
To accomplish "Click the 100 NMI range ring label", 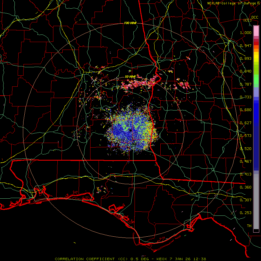I will point(130,23).
